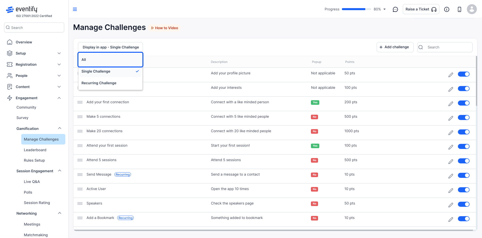Open the mobile preview icon
The height and width of the screenshot is (238, 482).
tap(459, 9)
